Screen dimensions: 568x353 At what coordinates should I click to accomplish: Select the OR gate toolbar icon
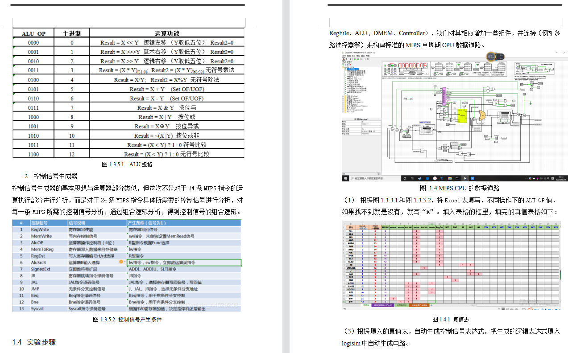point(368,59)
